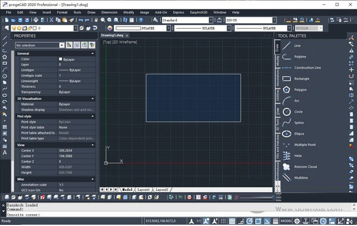Toggle lineweight display in status bar
This screenshot has width=357, height=226.
[275, 221]
